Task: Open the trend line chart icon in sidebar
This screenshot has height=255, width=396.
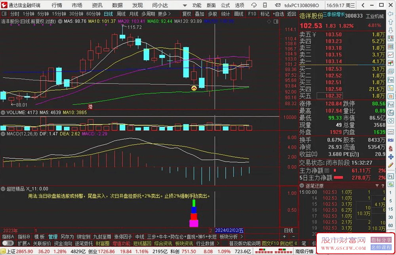Action: click(x=391, y=55)
